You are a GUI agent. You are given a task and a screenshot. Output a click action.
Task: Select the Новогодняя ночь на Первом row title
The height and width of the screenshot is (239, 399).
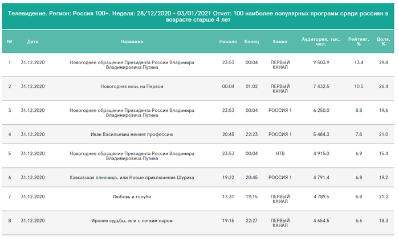click(x=132, y=86)
